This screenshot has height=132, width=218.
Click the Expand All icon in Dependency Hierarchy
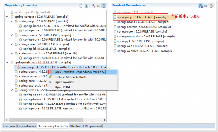(x=86, y=6)
